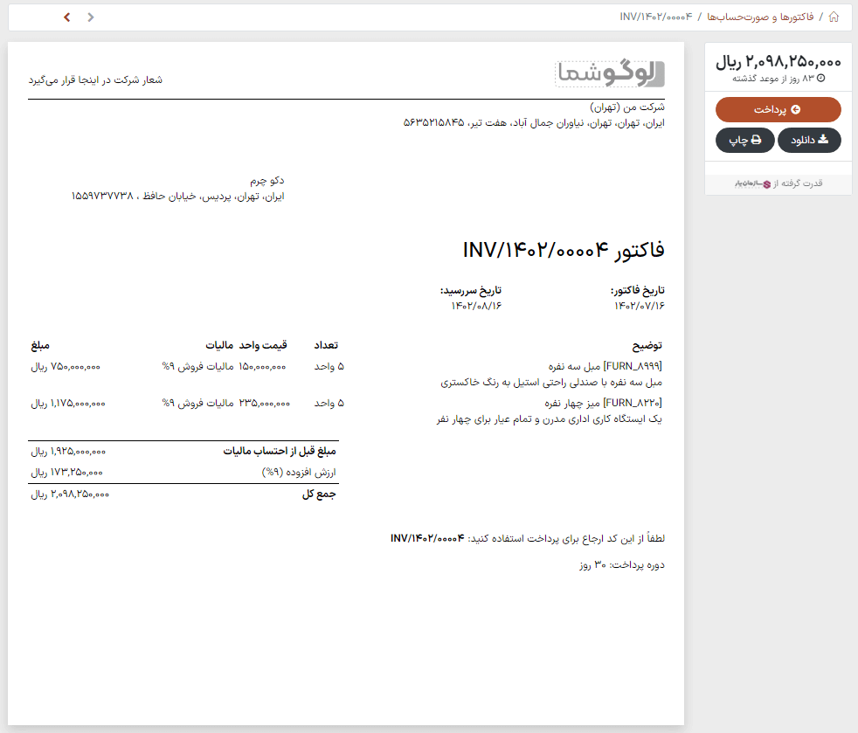
Task: Click the untaxed amount ۱,۹۲۵,۰۰۰,۰۰۰ ریال
Action: pos(68,452)
